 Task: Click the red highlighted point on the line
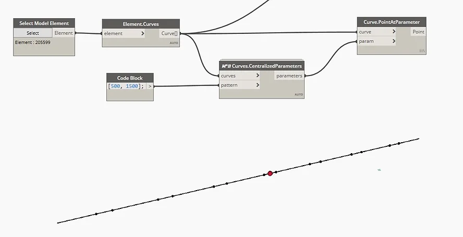click(270, 173)
